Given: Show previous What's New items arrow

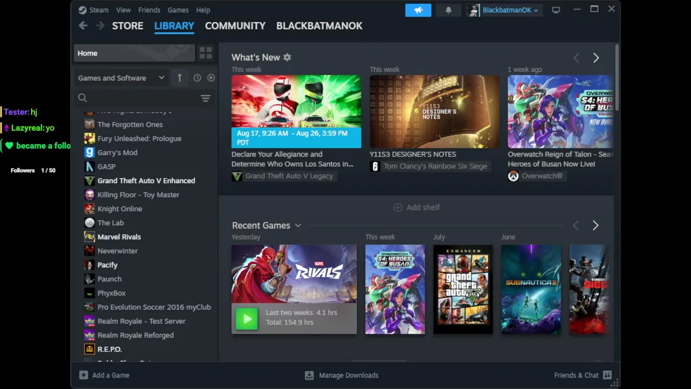Looking at the screenshot, I should (x=576, y=58).
